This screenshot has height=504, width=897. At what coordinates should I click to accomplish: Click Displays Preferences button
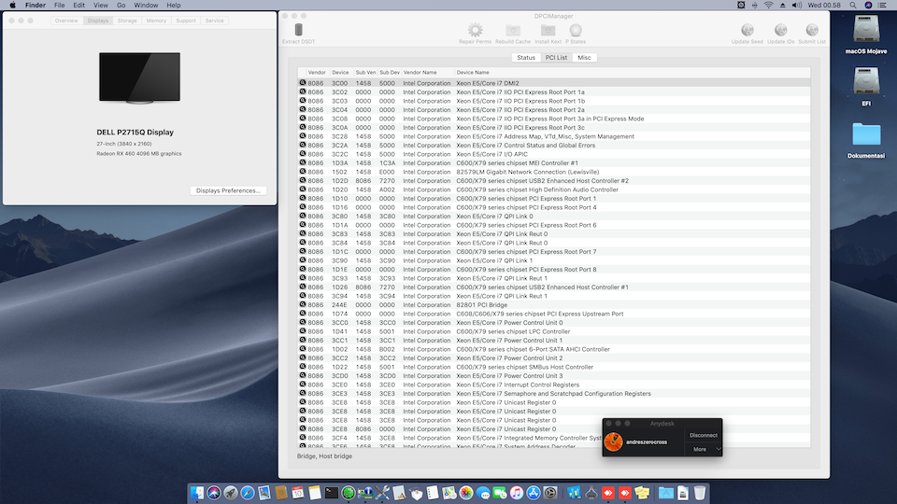click(x=228, y=190)
